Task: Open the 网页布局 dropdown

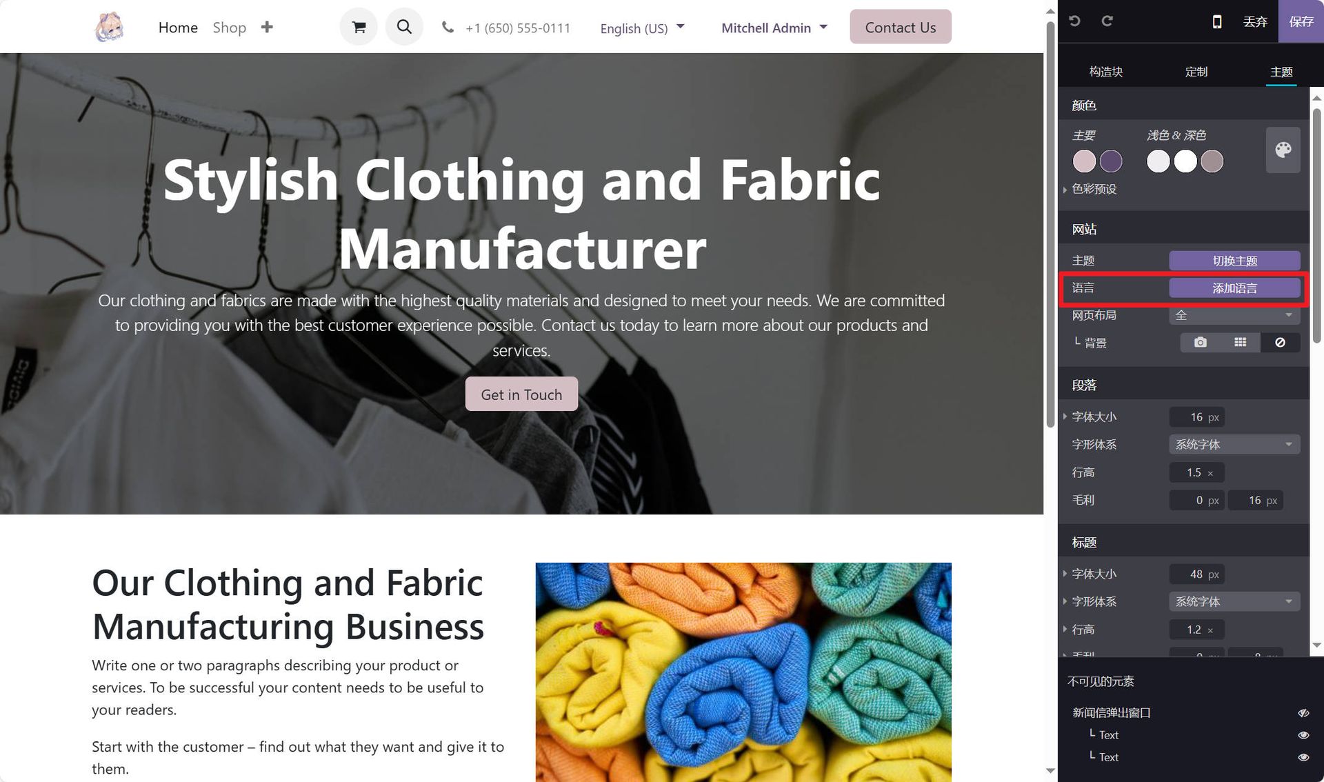Action: (x=1234, y=315)
